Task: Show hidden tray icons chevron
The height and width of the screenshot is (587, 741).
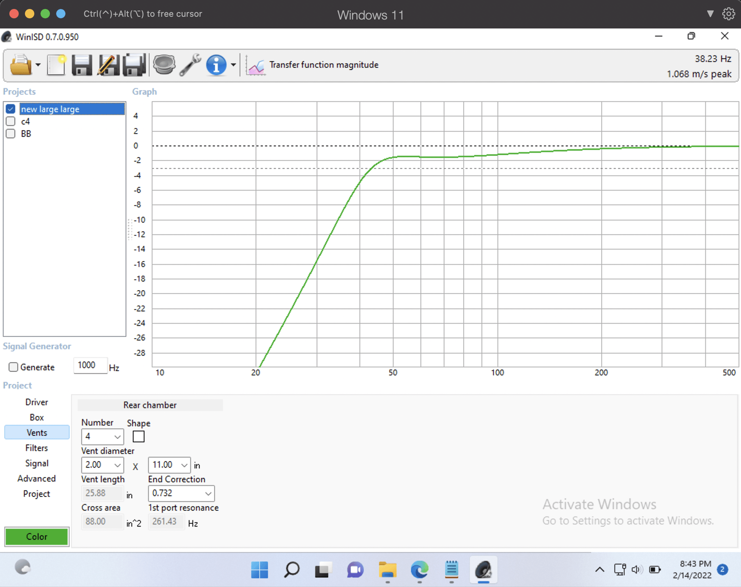Action: point(600,570)
